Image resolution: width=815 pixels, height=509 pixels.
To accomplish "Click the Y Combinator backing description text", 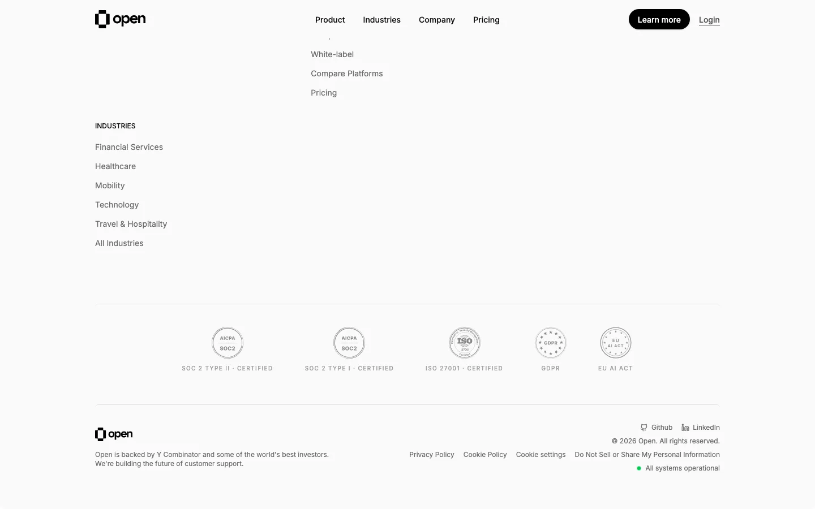I will point(212,459).
